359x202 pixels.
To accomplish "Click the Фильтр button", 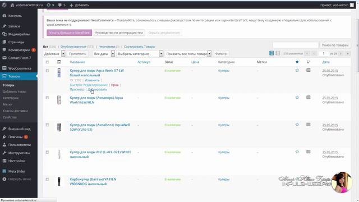I will (221, 54).
